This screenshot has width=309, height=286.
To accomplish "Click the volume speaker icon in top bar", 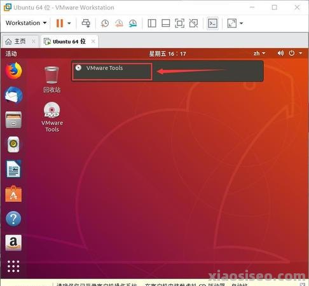I will pos(280,53).
